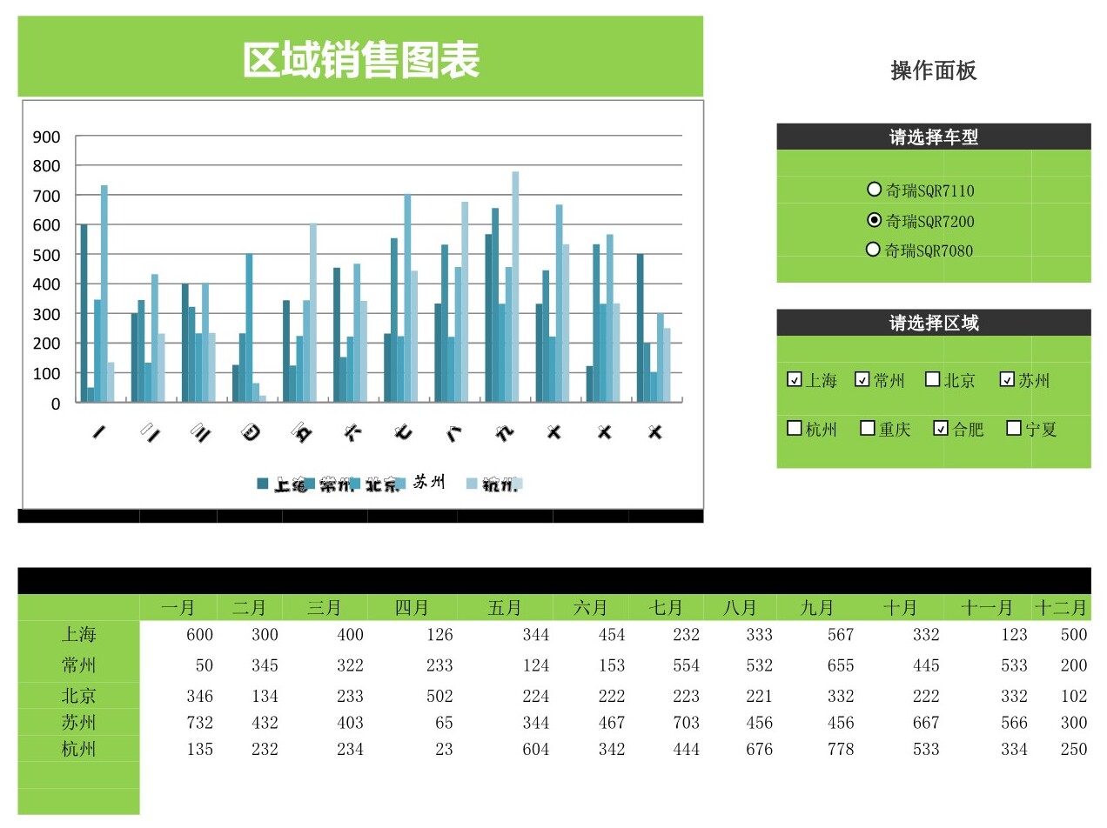Click the 请选择区域 panel header

pos(933,323)
